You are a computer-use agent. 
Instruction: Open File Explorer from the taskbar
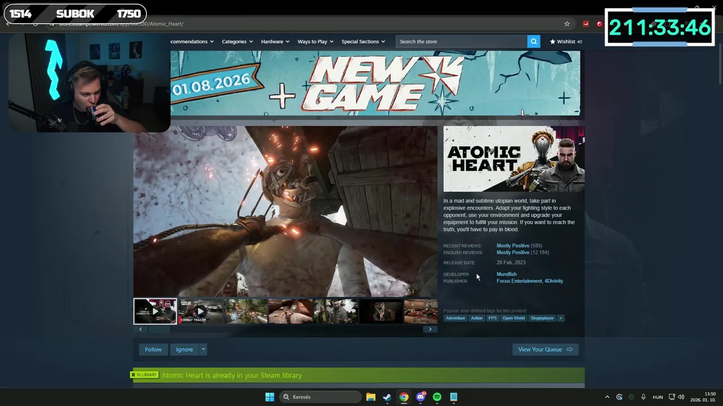371,397
